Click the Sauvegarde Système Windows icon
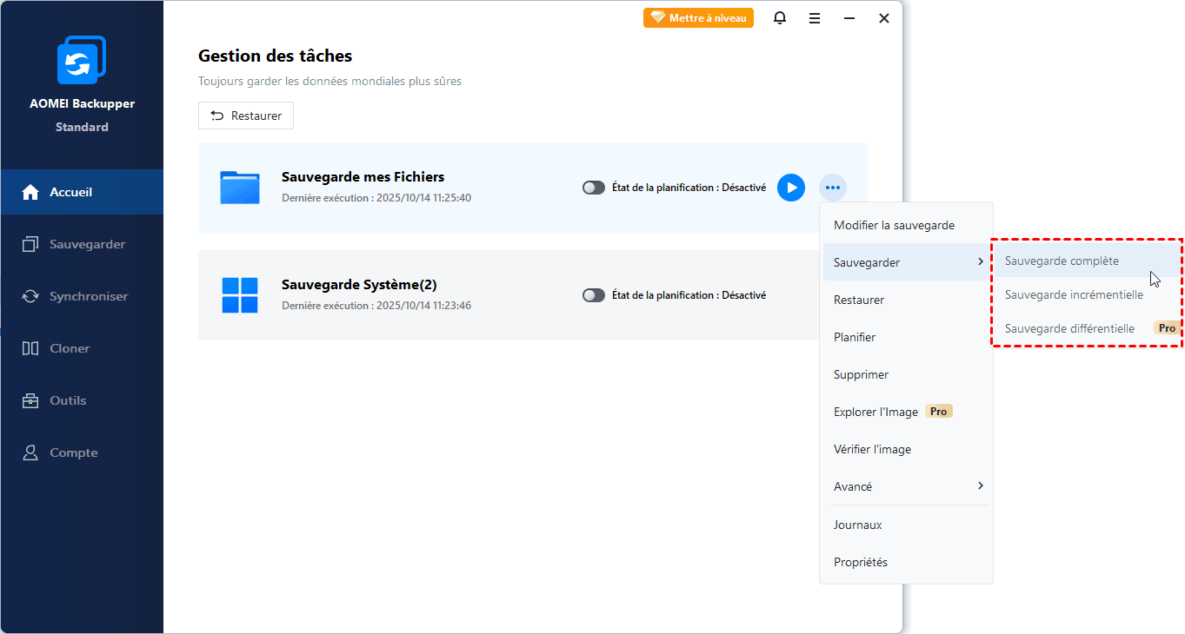The width and height of the screenshot is (1185, 634). point(240,295)
